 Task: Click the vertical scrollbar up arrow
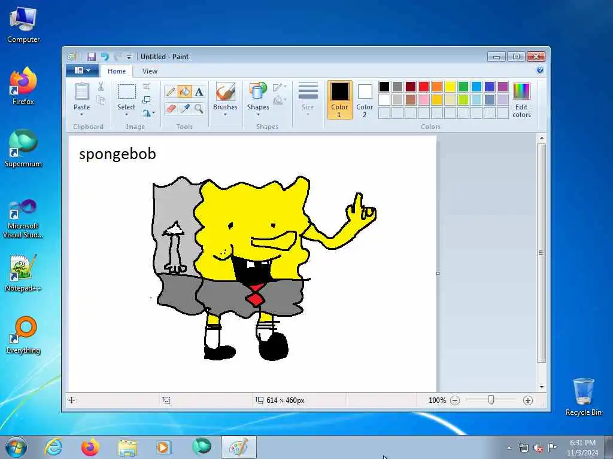pyautogui.click(x=541, y=138)
